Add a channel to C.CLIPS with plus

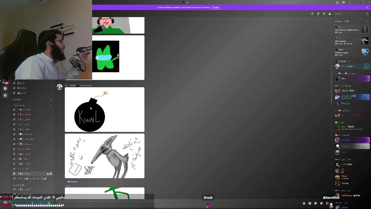pos(51,100)
